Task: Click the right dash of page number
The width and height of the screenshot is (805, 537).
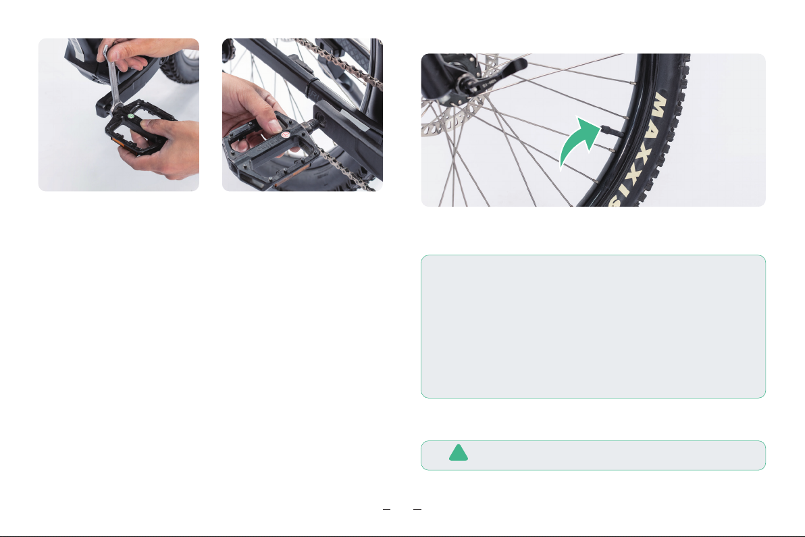Action: pyautogui.click(x=417, y=509)
